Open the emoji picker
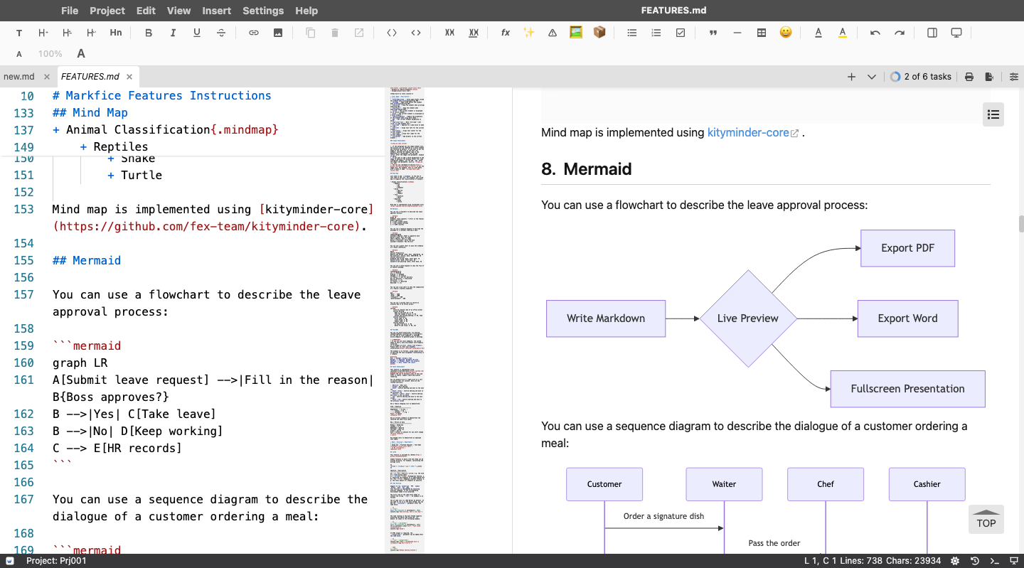 [786, 33]
